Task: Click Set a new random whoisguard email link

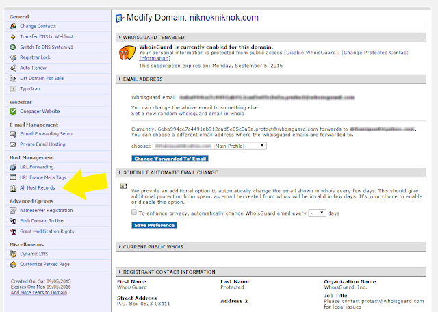Action: [x=188, y=114]
